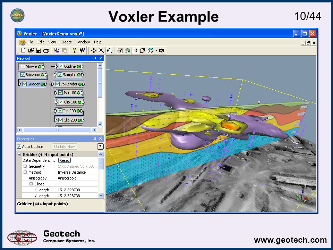The width and height of the screenshot is (333, 250).
Task: Click Network panel scroll up arrow
Action: pos(100,66)
